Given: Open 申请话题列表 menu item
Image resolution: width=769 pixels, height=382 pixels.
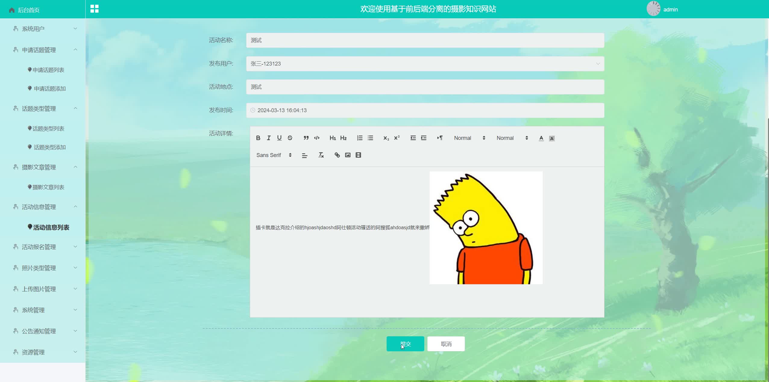Looking at the screenshot, I should (x=48, y=70).
